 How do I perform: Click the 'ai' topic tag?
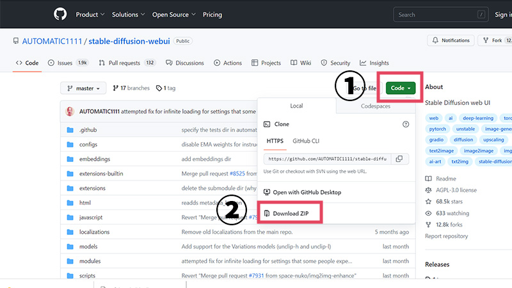[451, 118]
